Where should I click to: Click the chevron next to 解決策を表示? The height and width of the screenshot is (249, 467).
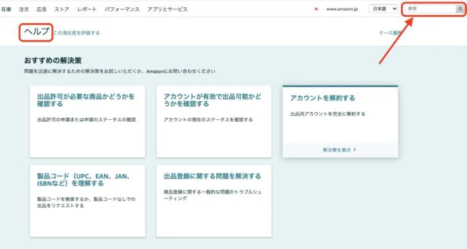[355, 150]
